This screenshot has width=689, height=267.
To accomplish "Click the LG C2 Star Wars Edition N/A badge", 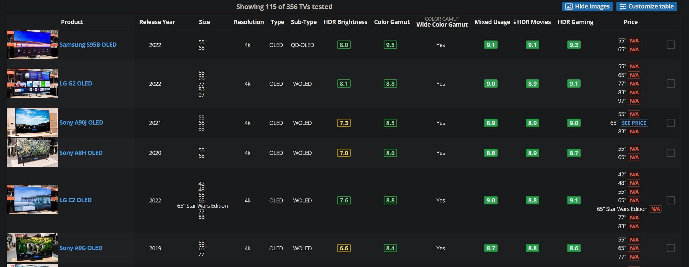I will (x=655, y=209).
